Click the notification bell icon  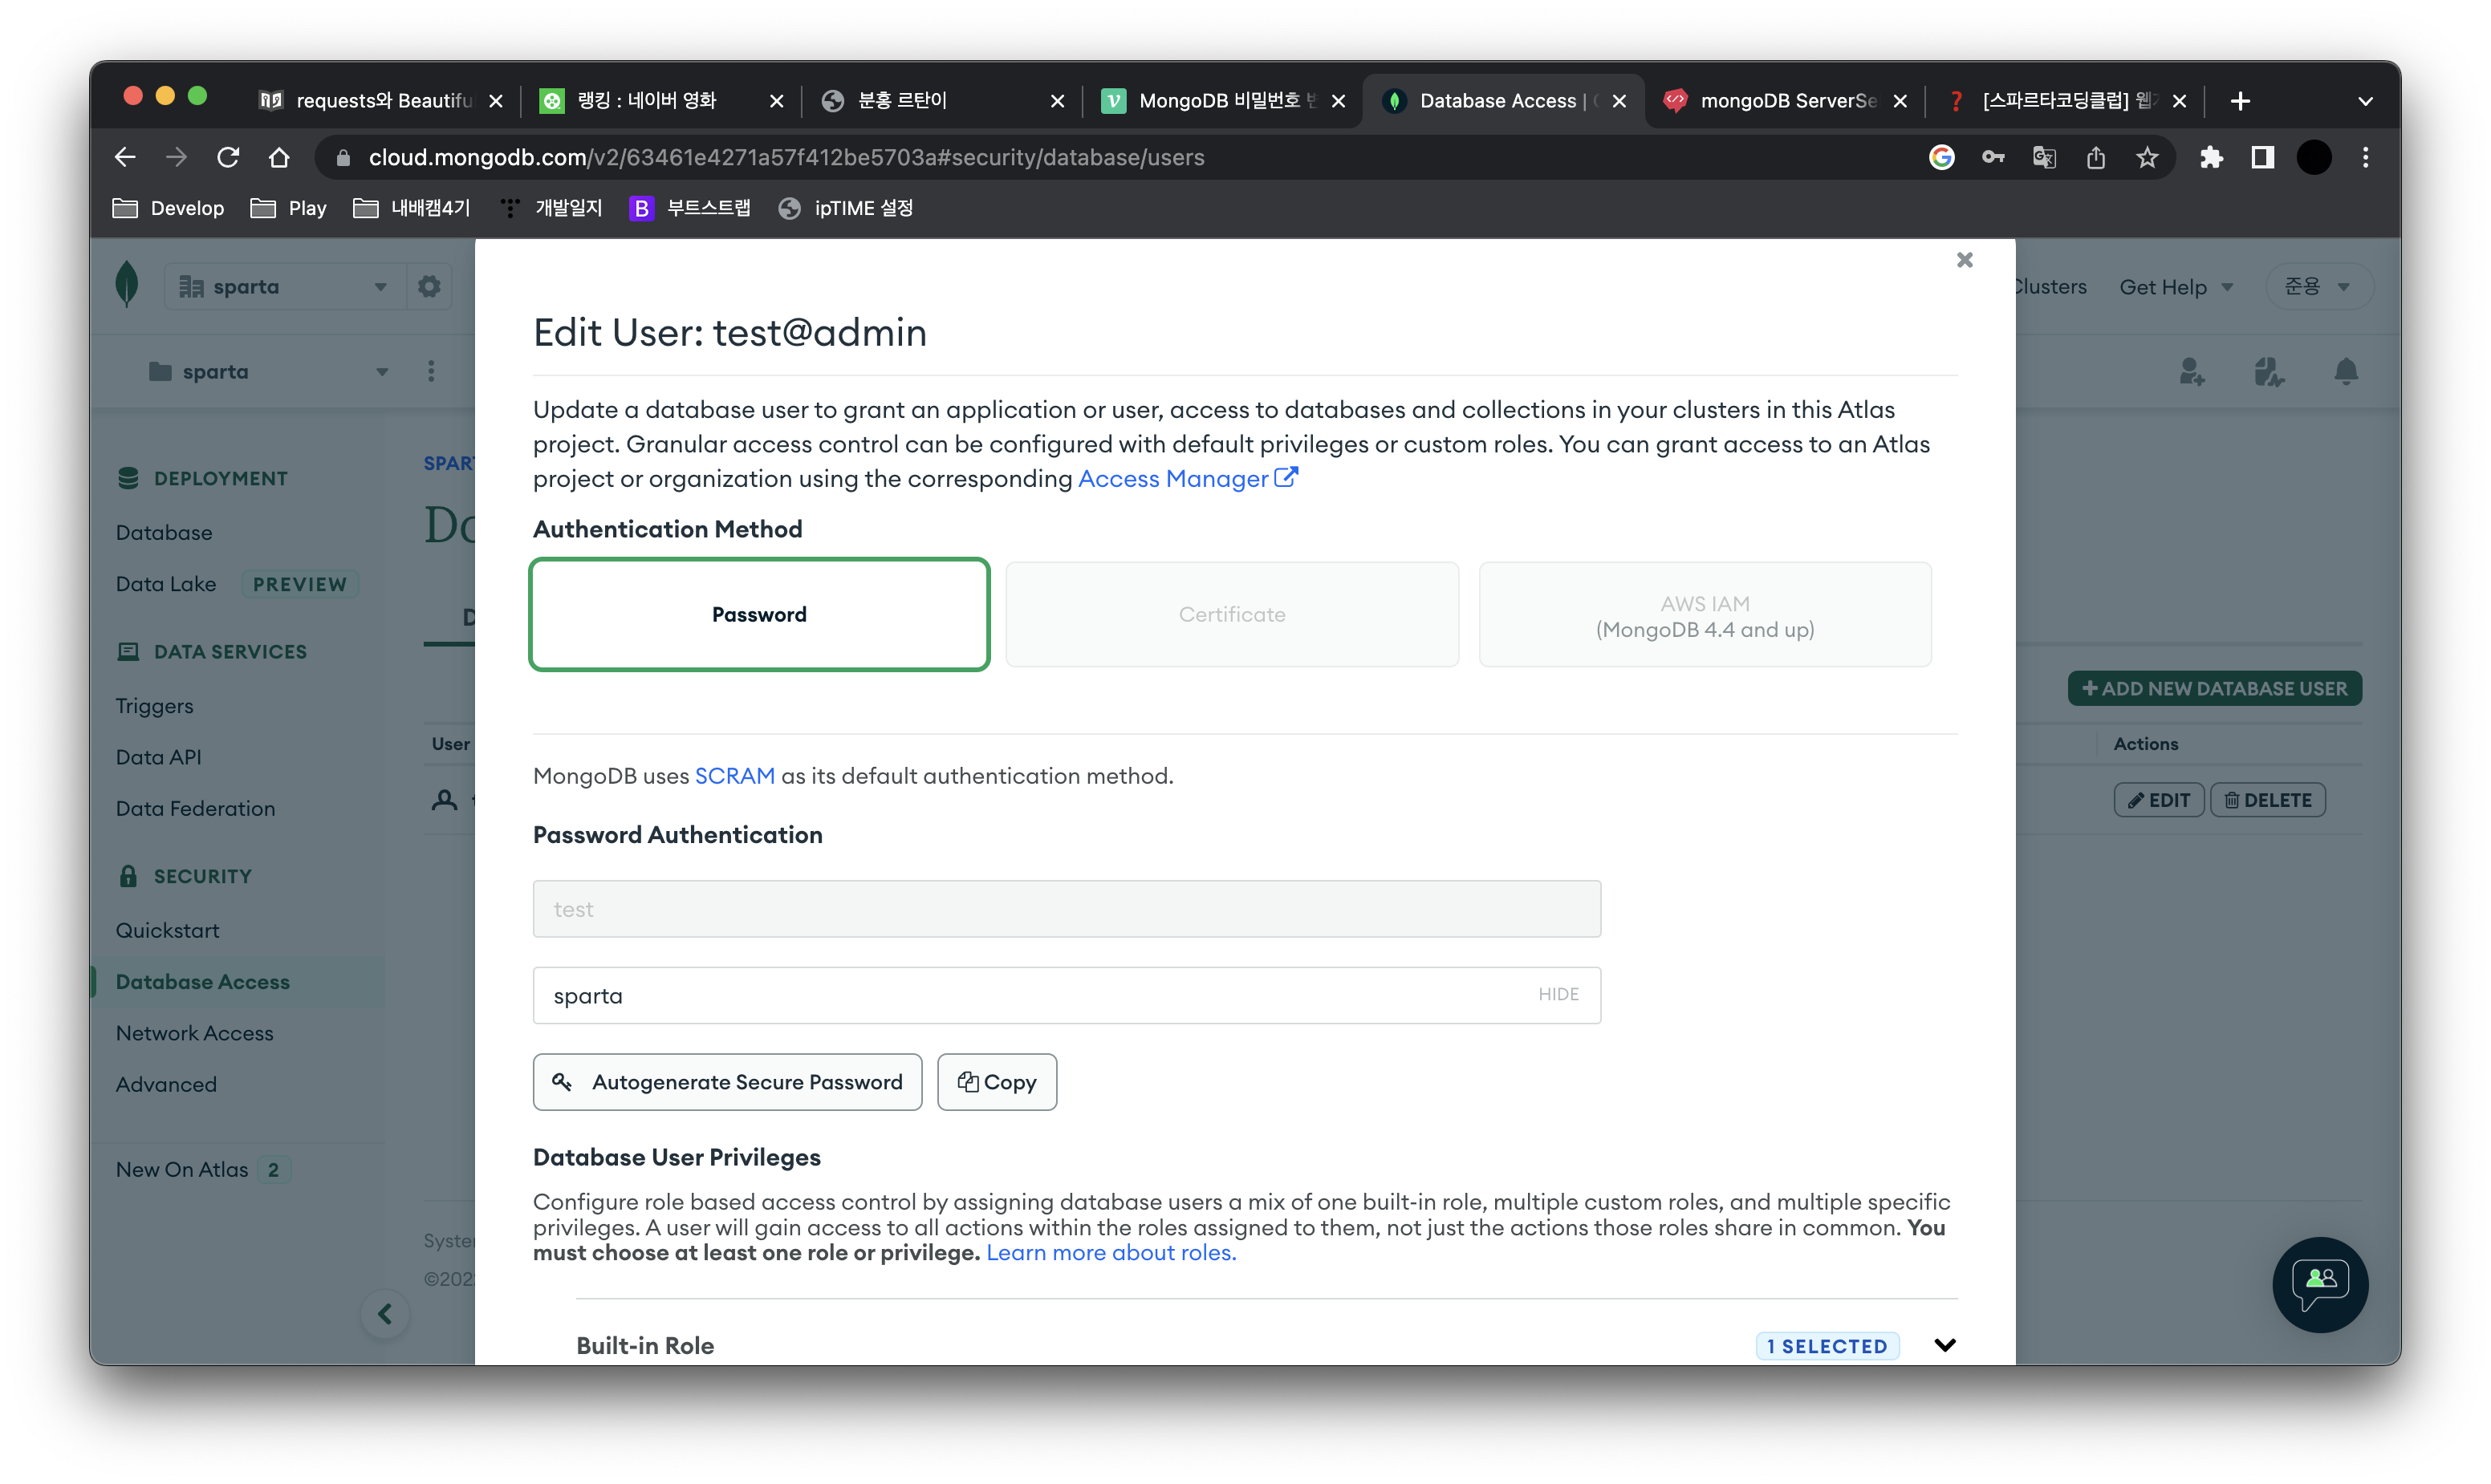(2346, 372)
